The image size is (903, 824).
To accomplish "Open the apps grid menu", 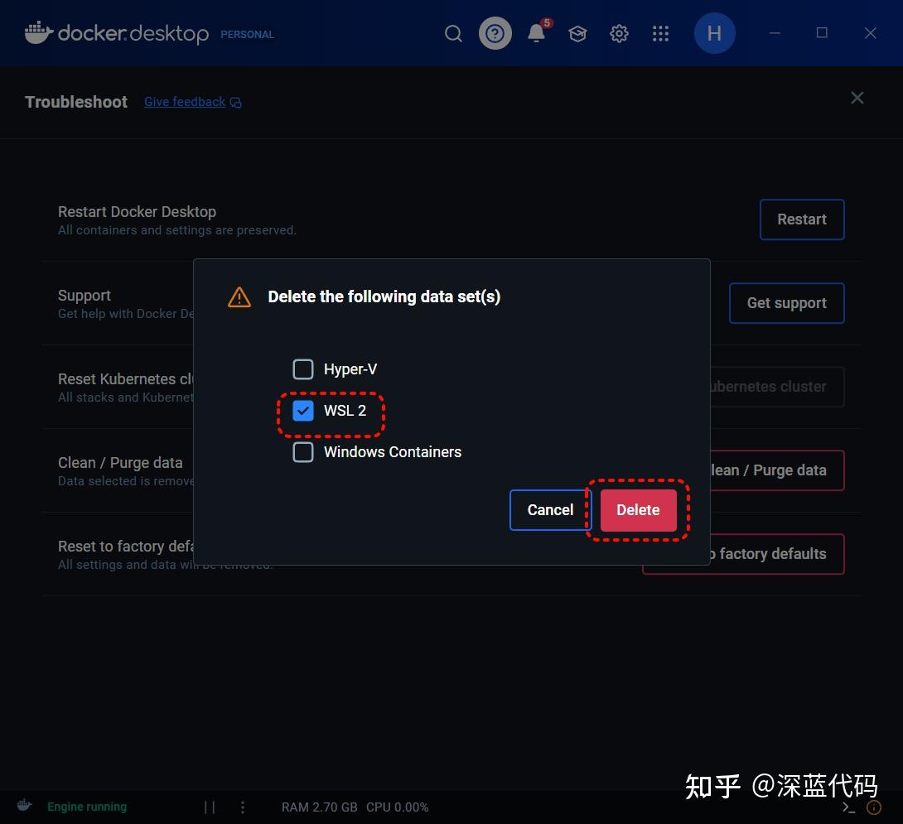I will (x=660, y=33).
